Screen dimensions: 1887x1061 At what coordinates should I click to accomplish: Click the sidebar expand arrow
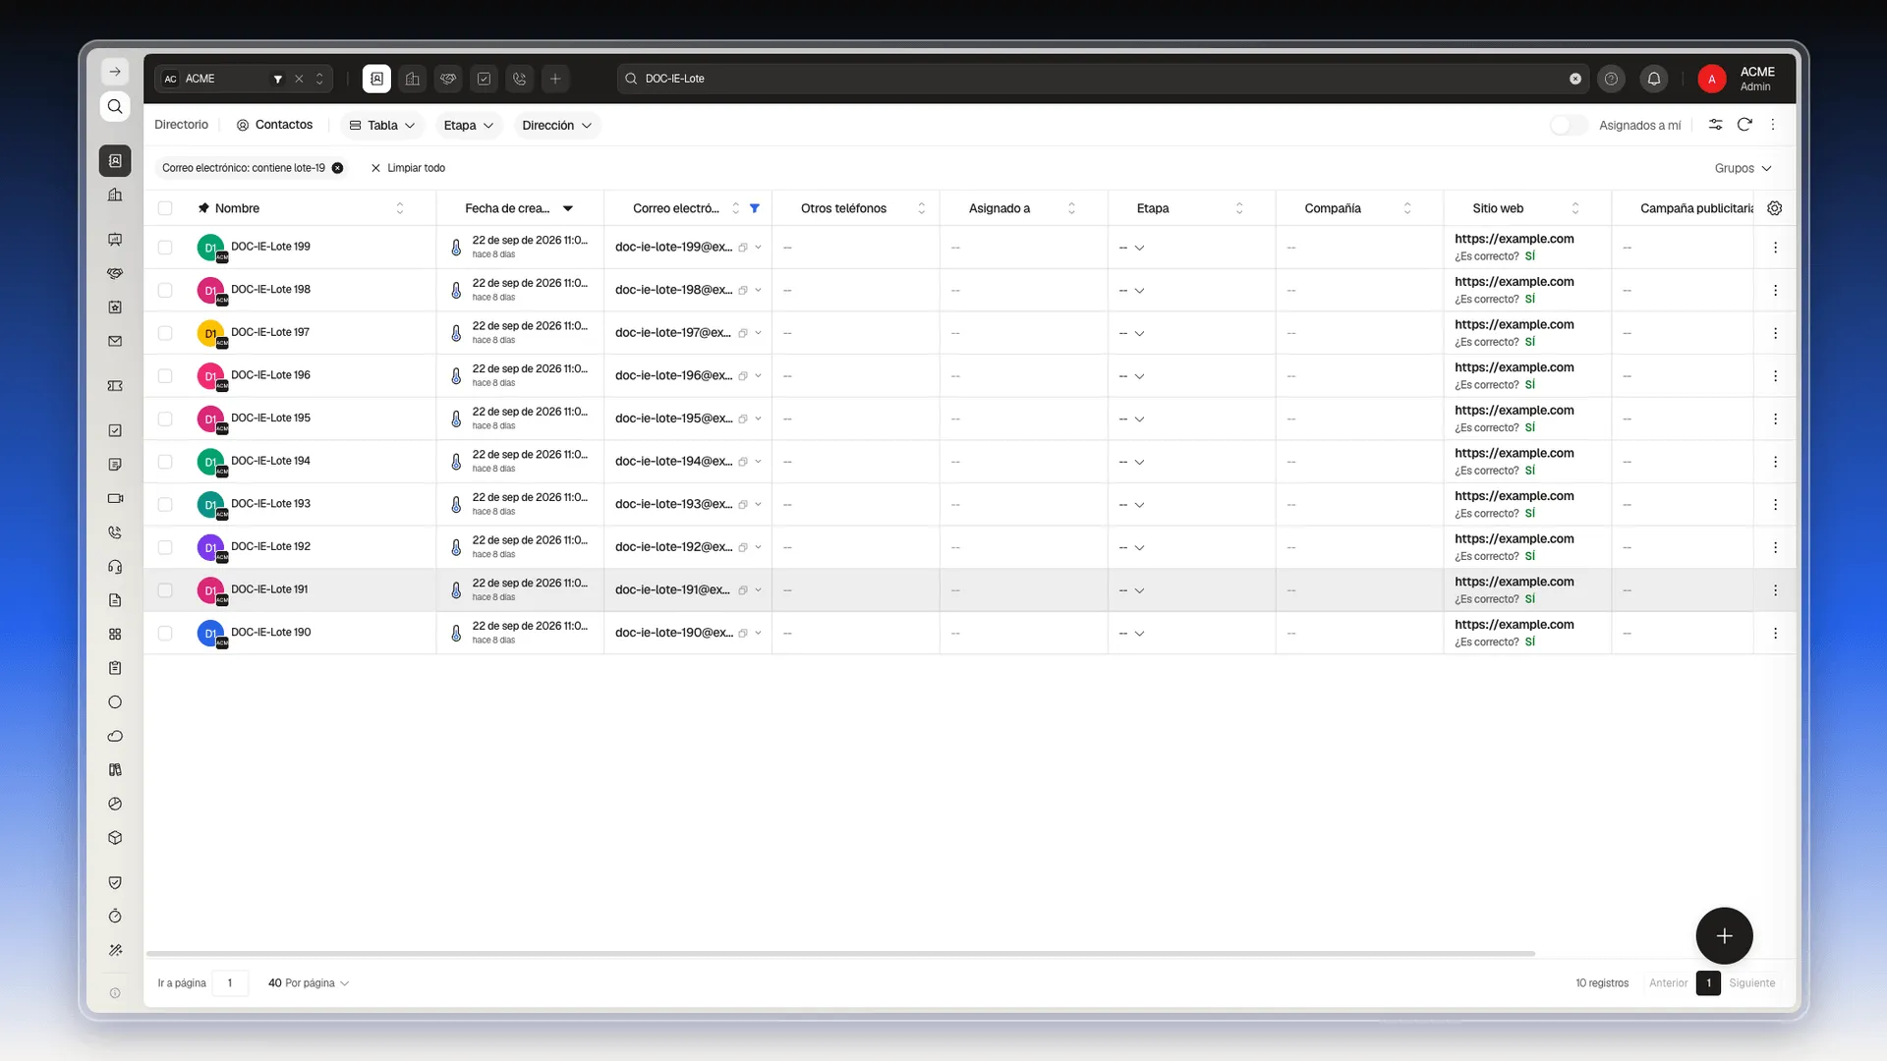tap(115, 72)
